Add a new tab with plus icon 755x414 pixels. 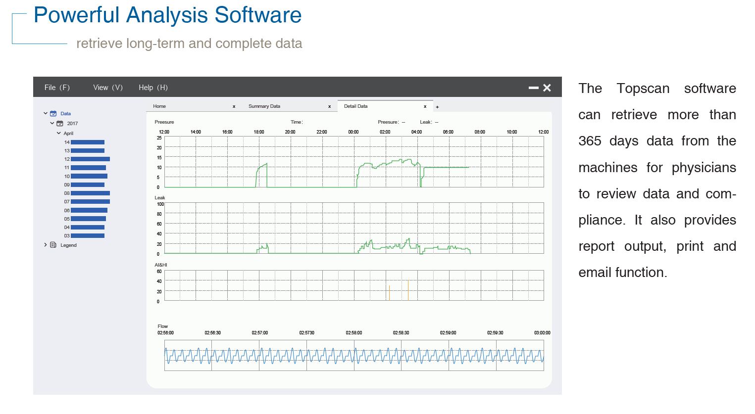[x=437, y=107]
